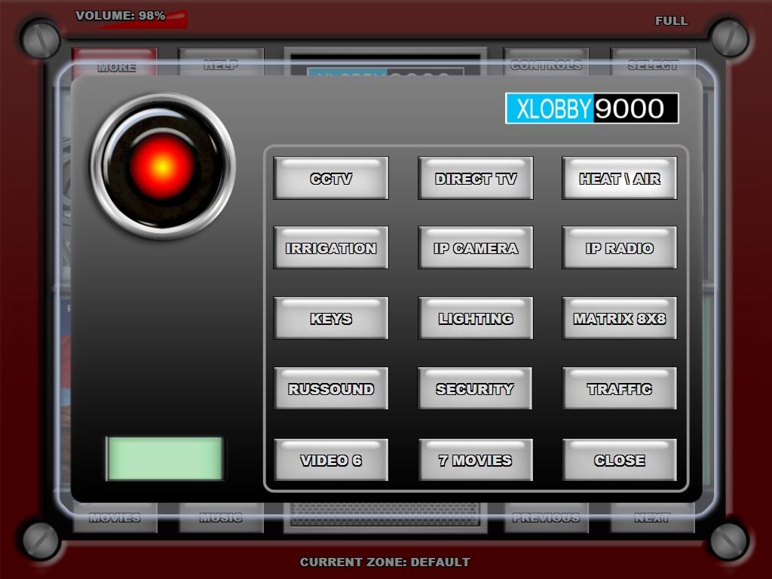Screen dimensions: 772x579
Task: Open Russound controls
Action: [331, 388]
